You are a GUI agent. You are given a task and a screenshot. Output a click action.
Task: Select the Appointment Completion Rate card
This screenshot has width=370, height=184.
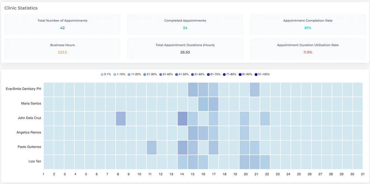click(308, 24)
